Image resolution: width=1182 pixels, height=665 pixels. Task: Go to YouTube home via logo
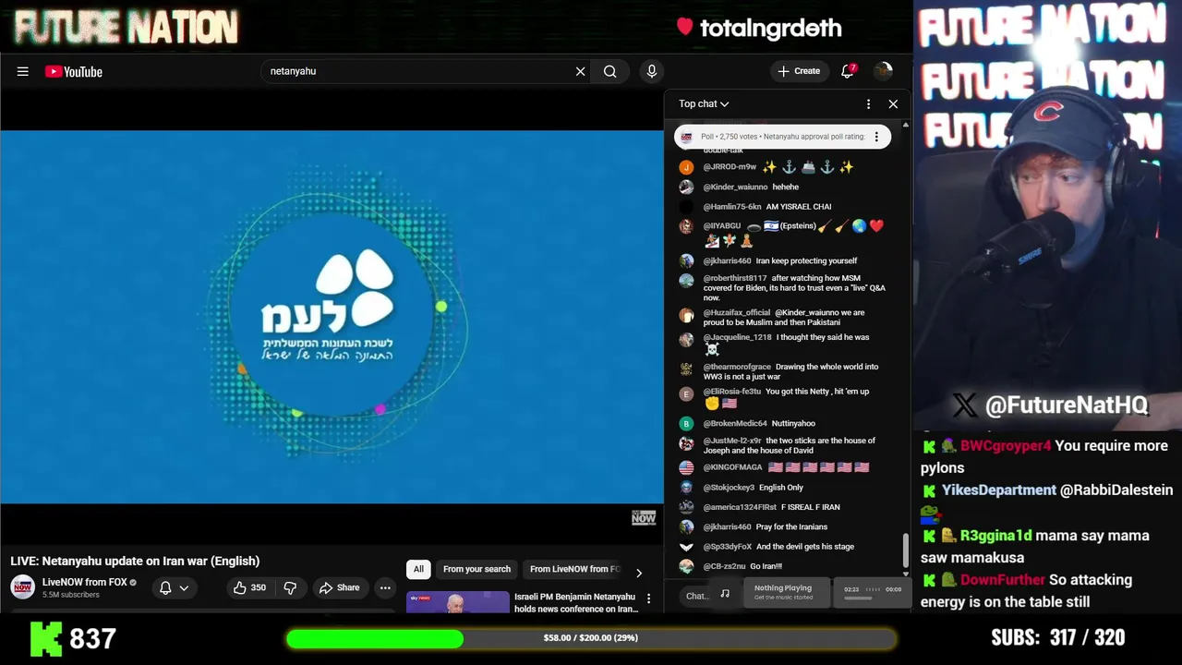(74, 71)
